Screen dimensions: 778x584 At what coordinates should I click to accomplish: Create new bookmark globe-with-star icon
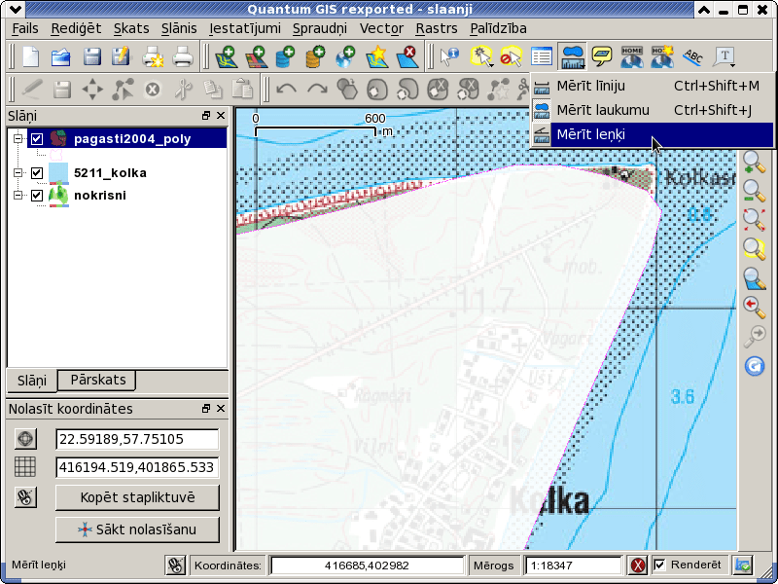coord(662,56)
